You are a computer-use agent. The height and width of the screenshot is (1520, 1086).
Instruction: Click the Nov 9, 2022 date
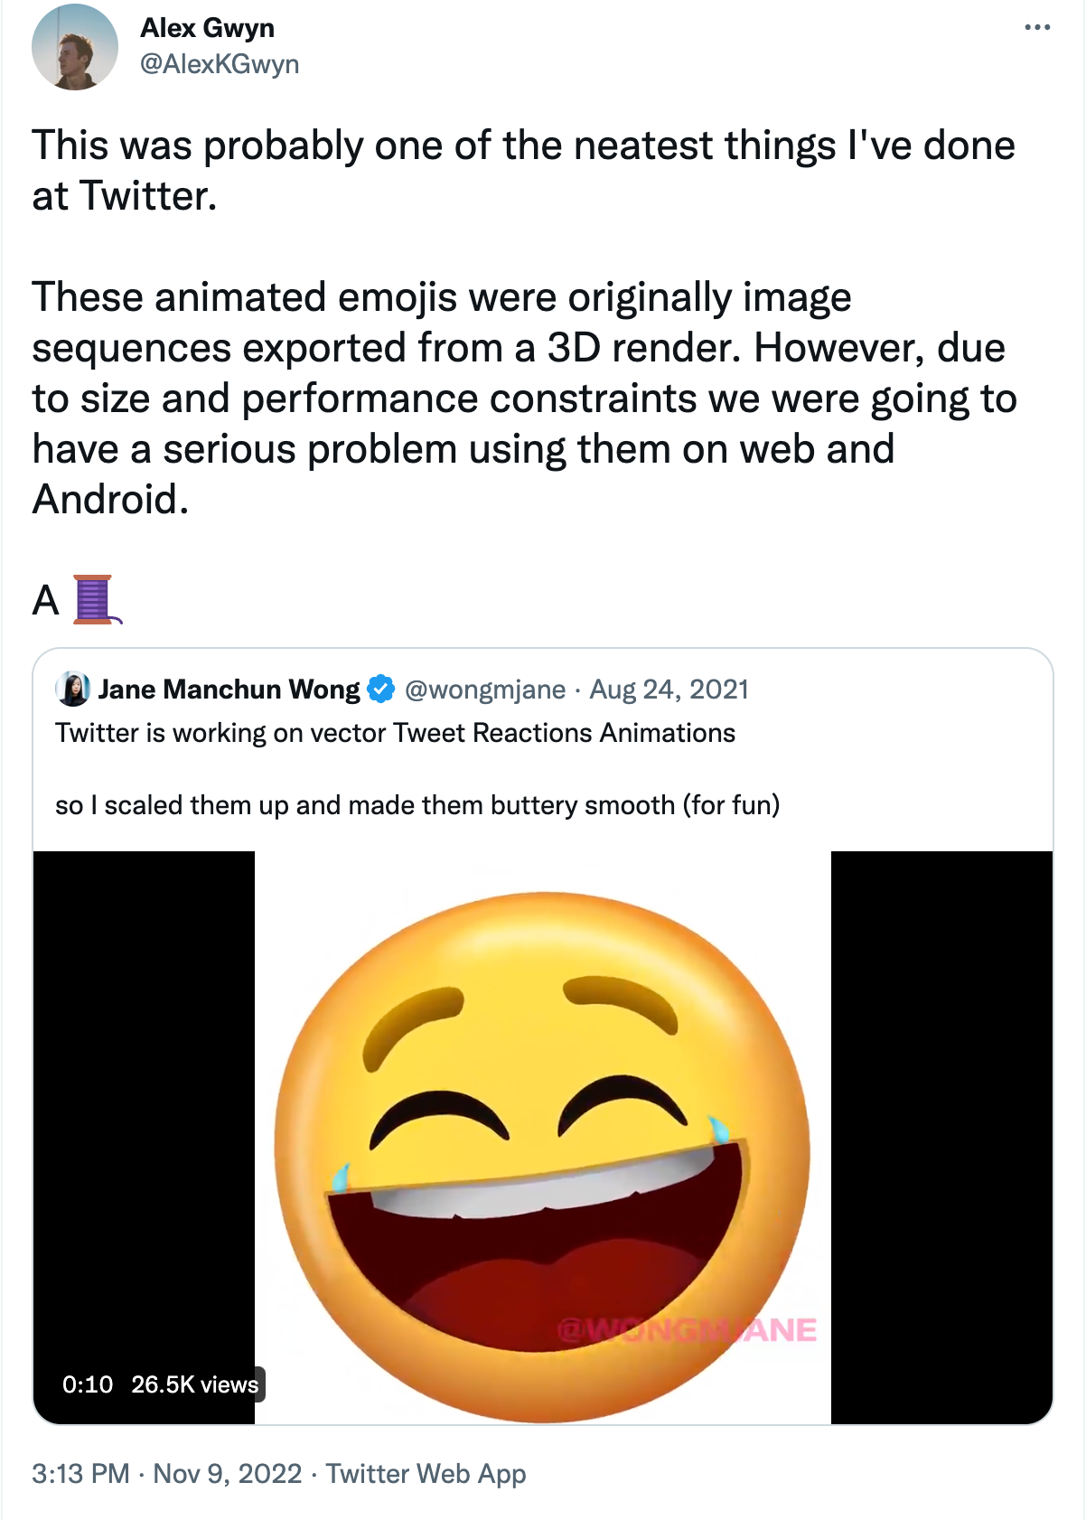(x=228, y=1474)
